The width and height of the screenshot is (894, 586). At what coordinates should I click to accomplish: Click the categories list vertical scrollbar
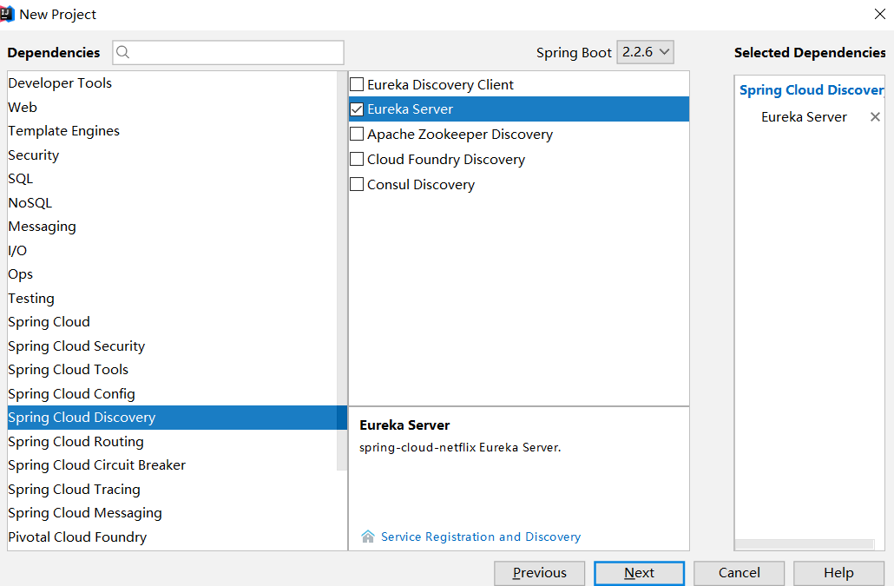[x=342, y=271]
